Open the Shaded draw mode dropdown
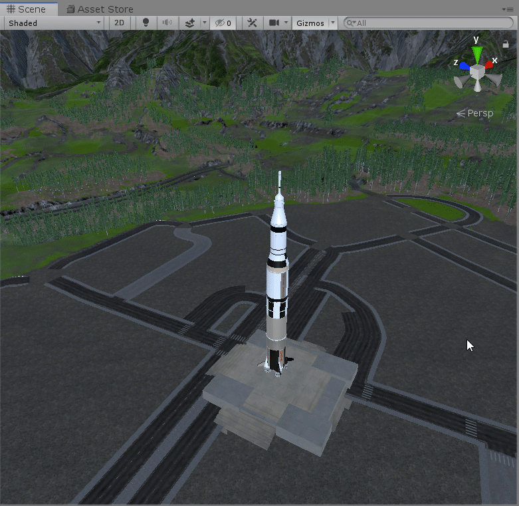The width and height of the screenshot is (519, 506). (54, 23)
